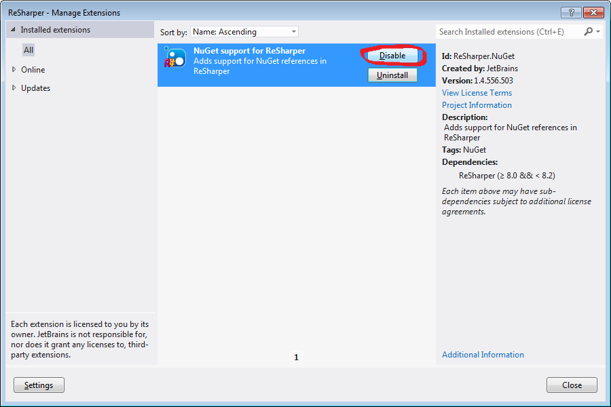Open the Sort by Name: Ascending dropdown
611x407 pixels.
(244, 32)
